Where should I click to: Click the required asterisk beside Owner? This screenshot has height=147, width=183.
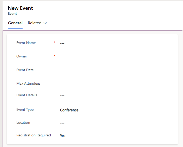coord(55,56)
